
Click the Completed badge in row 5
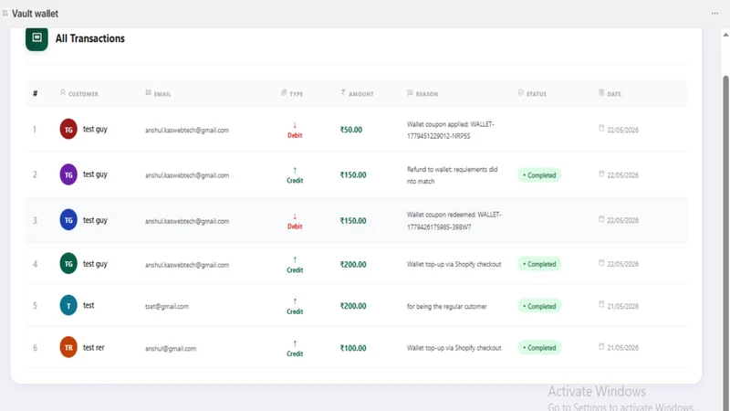[x=539, y=306]
